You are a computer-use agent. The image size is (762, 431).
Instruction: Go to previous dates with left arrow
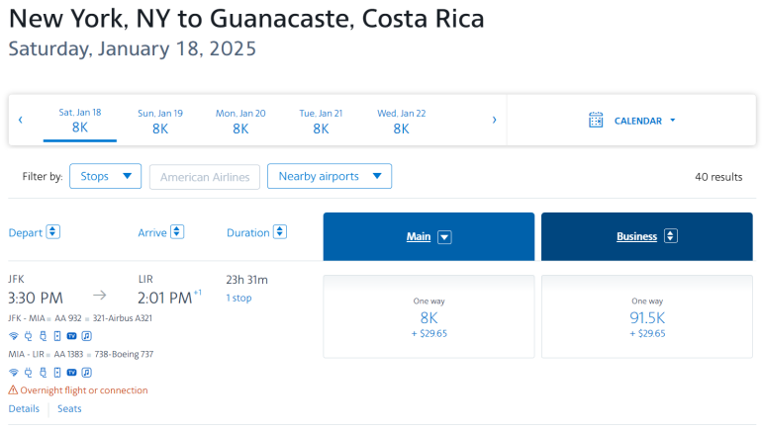pyautogui.click(x=21, y=121)
